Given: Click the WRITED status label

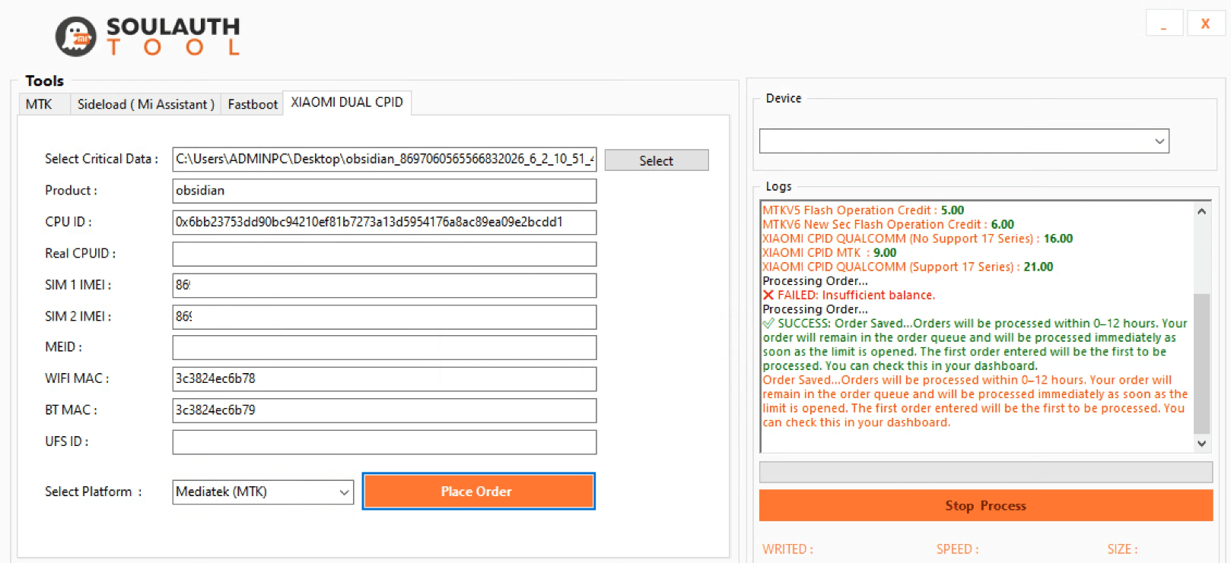Looking at the screenshot, I should click(787, 549).
